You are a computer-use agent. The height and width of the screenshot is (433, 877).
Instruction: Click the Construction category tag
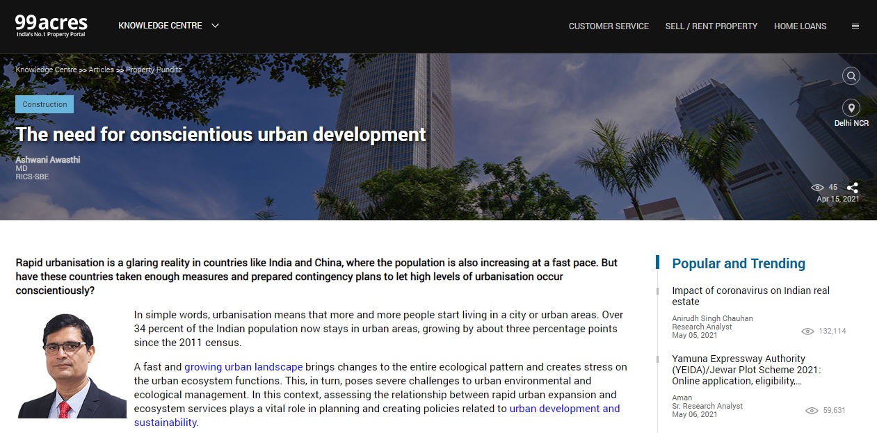pos(44,104)
